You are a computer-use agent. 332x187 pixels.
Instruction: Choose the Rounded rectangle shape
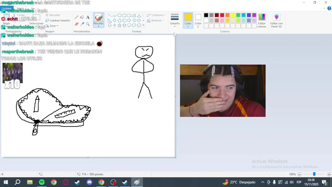point(129,16)
